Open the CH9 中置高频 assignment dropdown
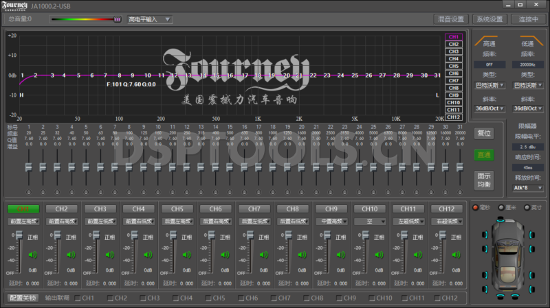550x308 pixels. pyautogui.click(x=331, y=221)
